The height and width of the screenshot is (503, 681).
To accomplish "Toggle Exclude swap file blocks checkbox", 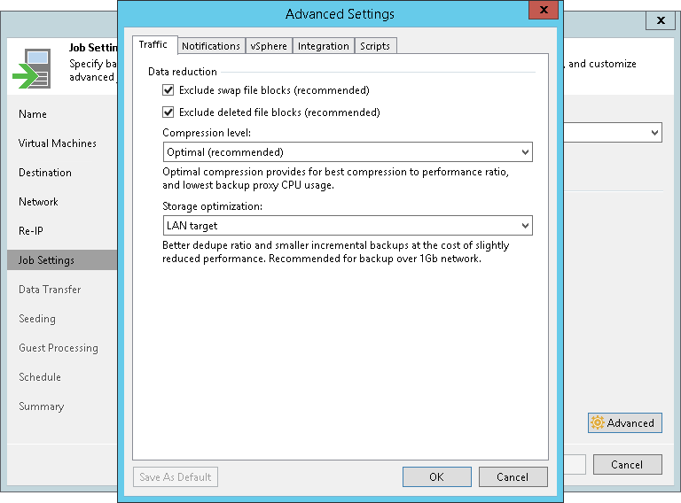I will pos(168,90).
